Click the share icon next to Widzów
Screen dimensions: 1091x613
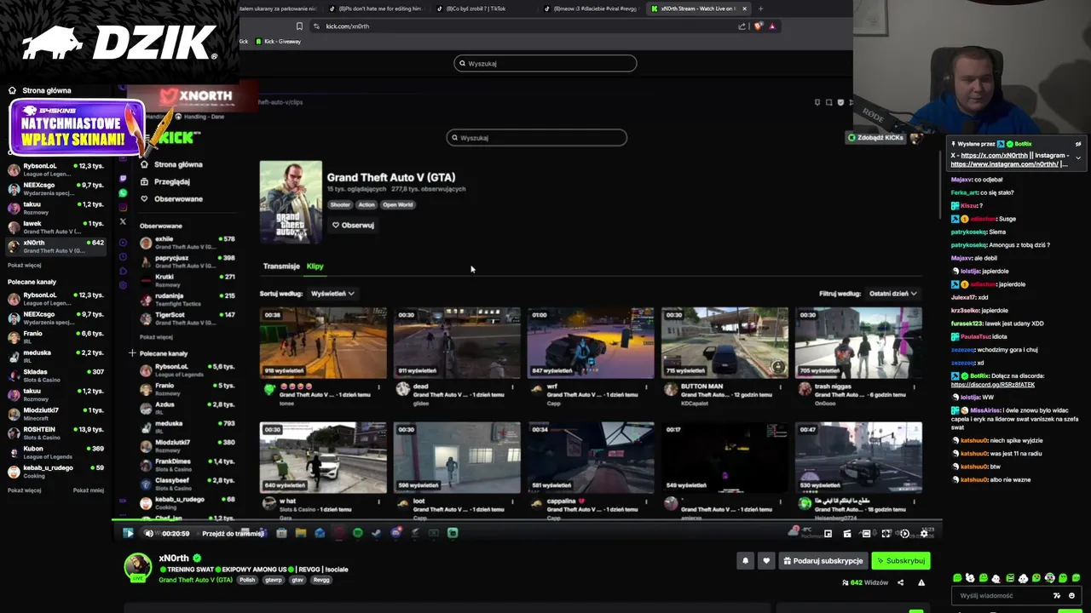point(900,582)
